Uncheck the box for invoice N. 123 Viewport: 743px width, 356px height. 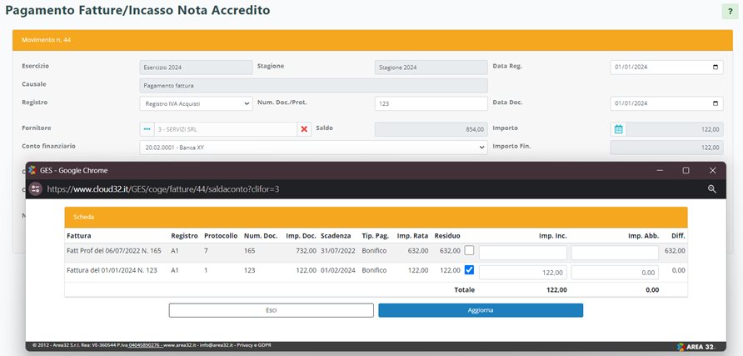470,270
